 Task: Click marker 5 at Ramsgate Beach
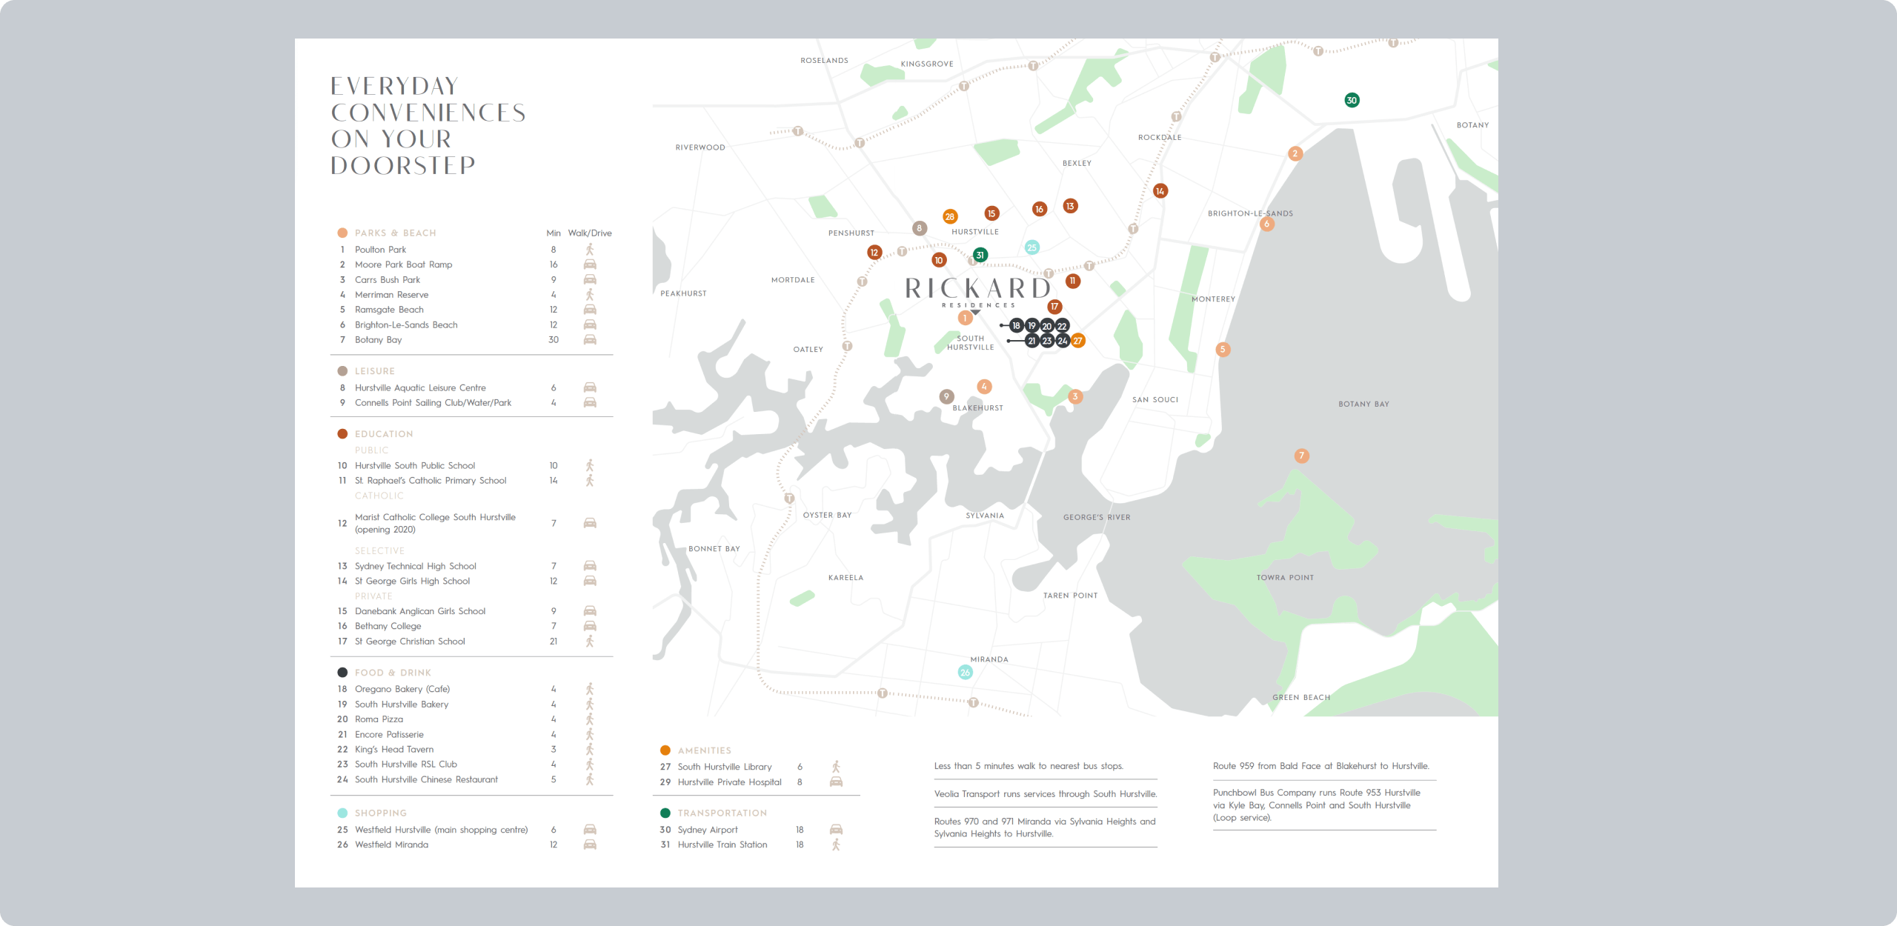pos(1223,349)
